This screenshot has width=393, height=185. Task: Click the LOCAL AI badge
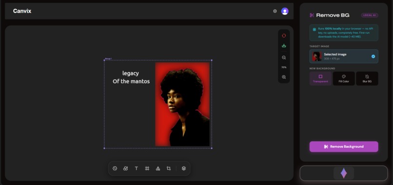coord(370,15)
